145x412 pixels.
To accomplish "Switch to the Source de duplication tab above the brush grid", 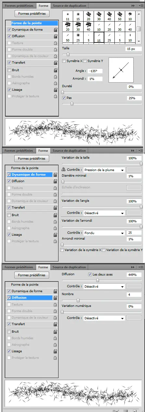I will (x=70, y=6).
